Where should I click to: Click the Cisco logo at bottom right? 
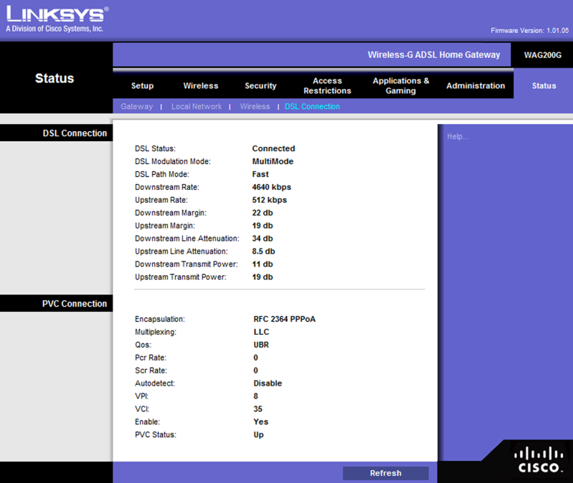point(539,459)
